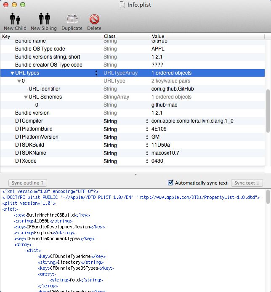Click the fold string in XML

(x=74, y=280)
